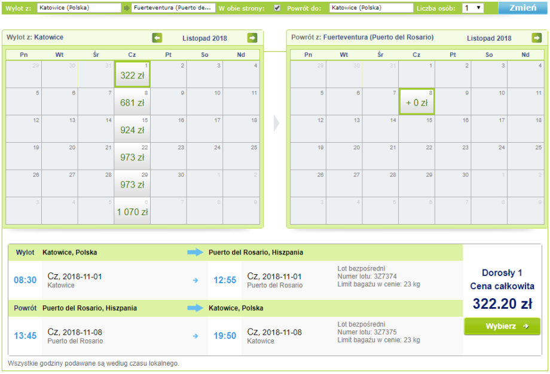Select departure date priced 681 zł
Viewport: 550px width, 374px height.
point(132,102)
